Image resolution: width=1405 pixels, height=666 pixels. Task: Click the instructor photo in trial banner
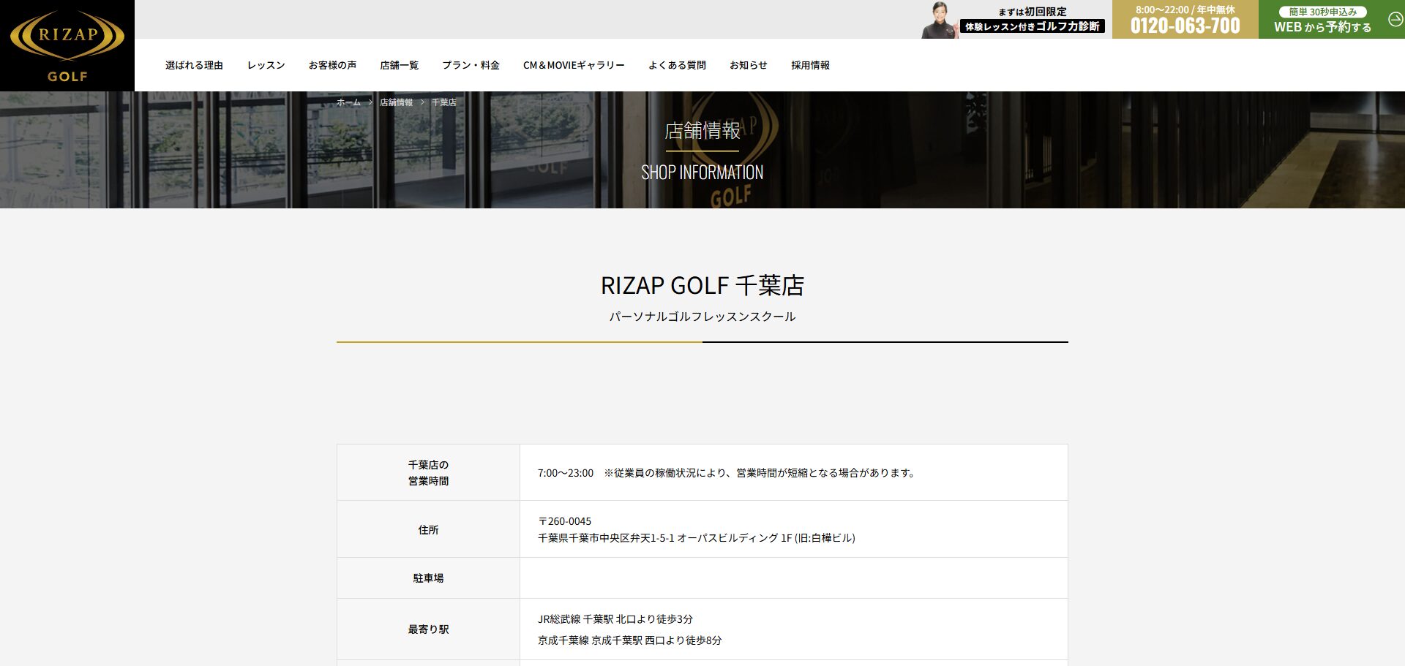940,20
